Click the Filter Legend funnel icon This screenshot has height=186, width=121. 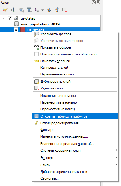coord(29,10)
